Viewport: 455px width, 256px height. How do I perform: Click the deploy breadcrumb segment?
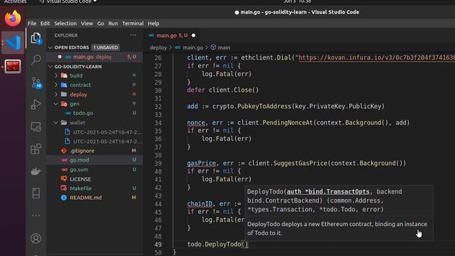point(158,48)
